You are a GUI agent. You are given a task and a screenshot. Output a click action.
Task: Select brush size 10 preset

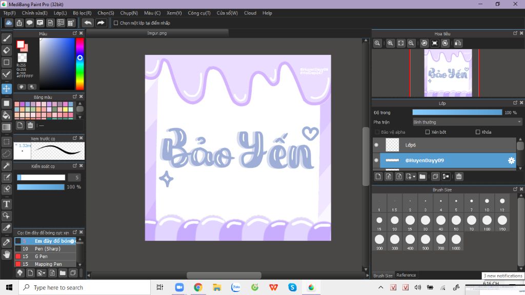[487, 203]
